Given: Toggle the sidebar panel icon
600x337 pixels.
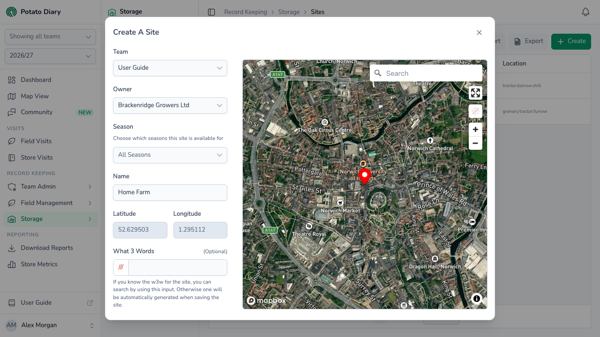Looking at the screenshot, I should [211, 12].
